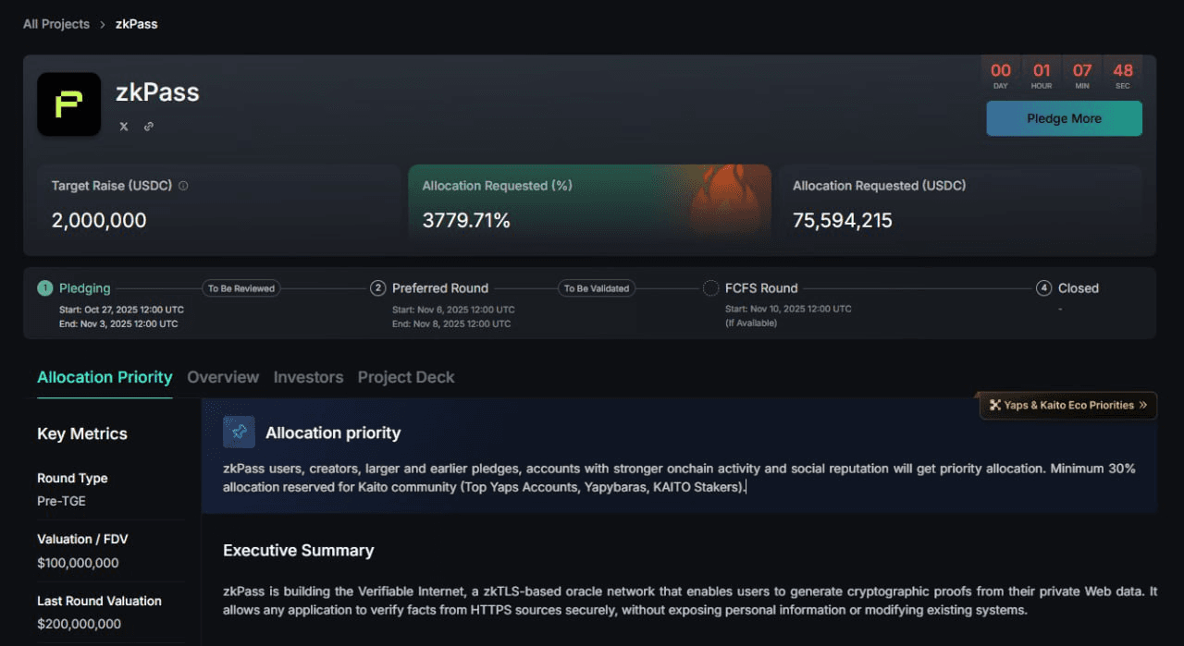Select the Allocation Priority tab
1184x646 pixels.
tap(105, 377)
